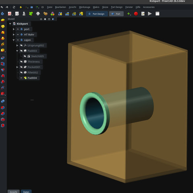Open the Werkzeuge menu
Image resolution: width=193 pixels, height=193 pixels.
coord(85,7)
